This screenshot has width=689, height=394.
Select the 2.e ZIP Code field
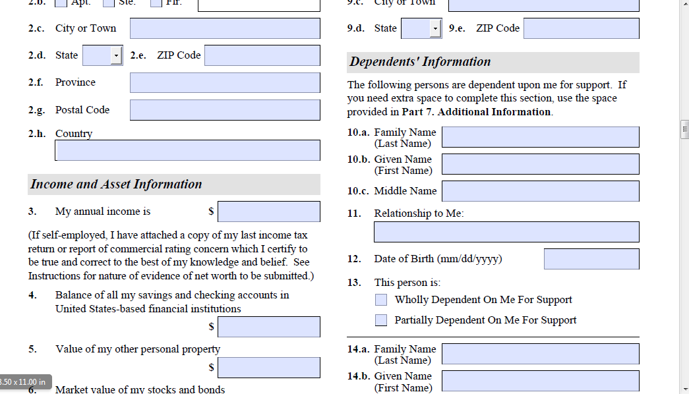[262, 55]
